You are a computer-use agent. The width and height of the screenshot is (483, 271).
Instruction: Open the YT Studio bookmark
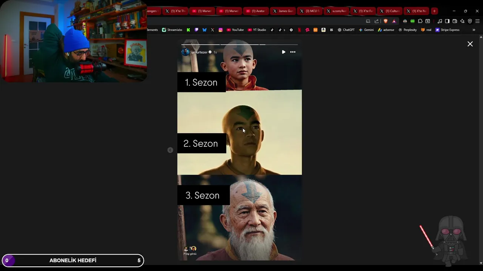click(x=257, y=30)
